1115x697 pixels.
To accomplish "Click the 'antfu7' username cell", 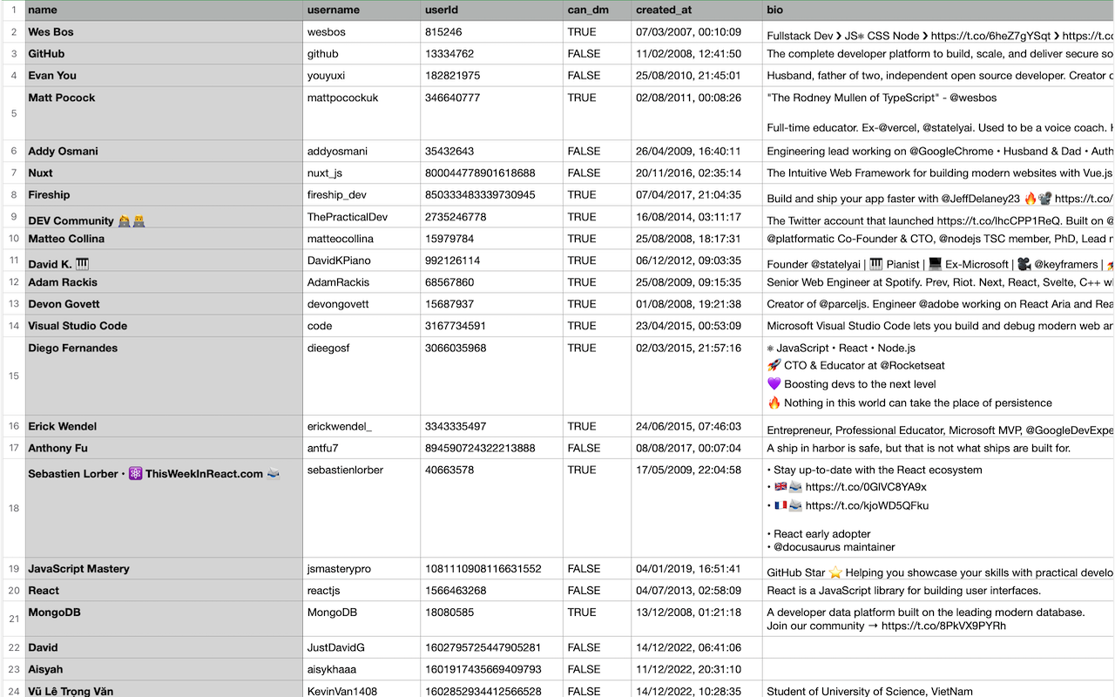I will coord(362,449).
